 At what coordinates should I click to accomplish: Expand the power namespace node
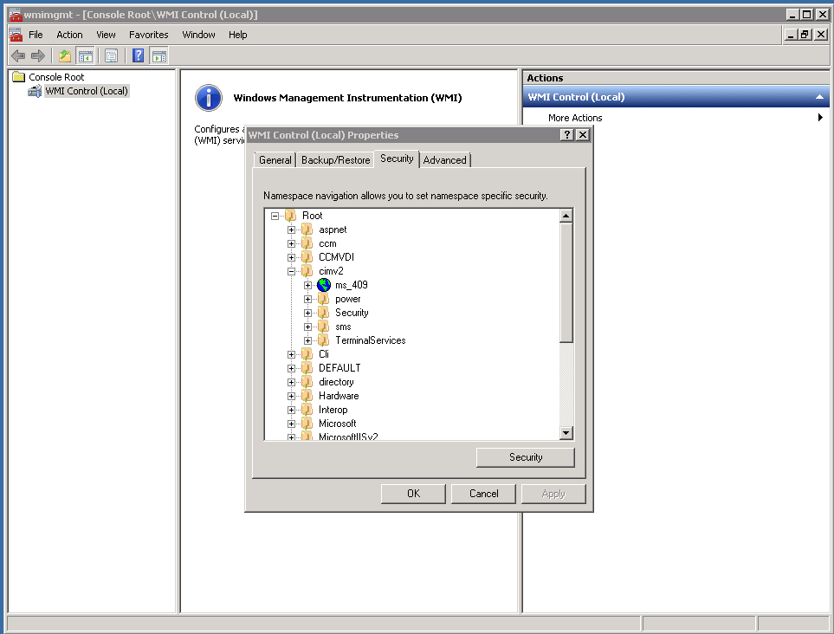pyautogui.click(x=308, y=299)
